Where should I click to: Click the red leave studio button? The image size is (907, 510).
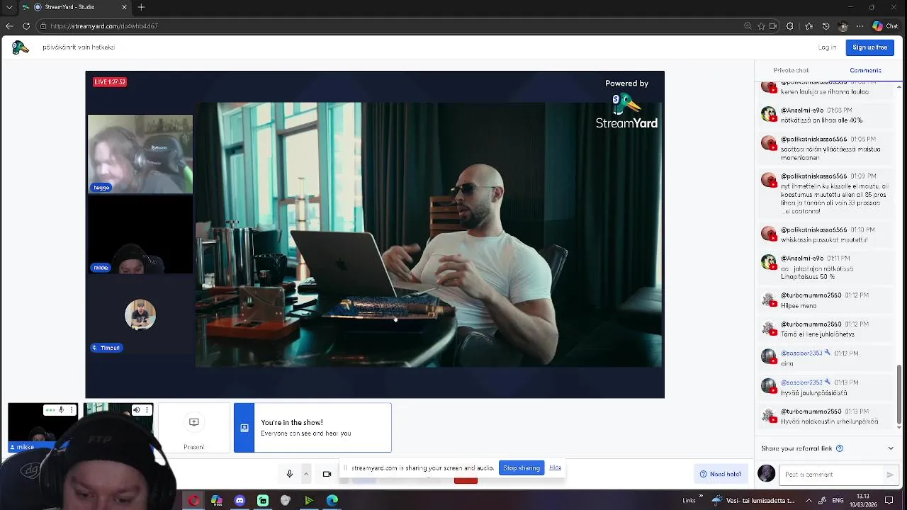466,480
